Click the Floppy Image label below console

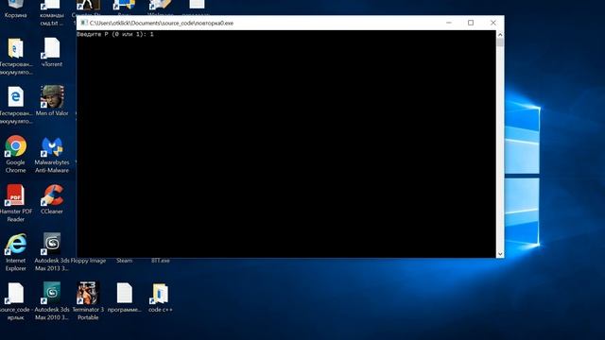[88, 261]
